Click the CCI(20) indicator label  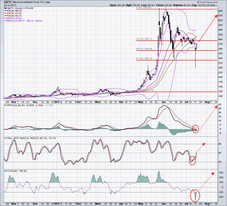coord(13,171)
